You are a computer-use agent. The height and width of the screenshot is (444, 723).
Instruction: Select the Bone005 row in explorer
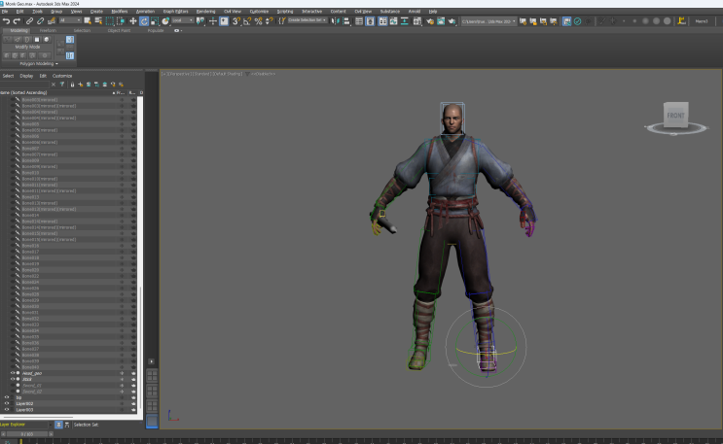point(69,124)
